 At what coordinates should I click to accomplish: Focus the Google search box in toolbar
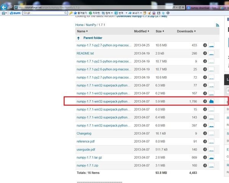click(x=44, y=13)
